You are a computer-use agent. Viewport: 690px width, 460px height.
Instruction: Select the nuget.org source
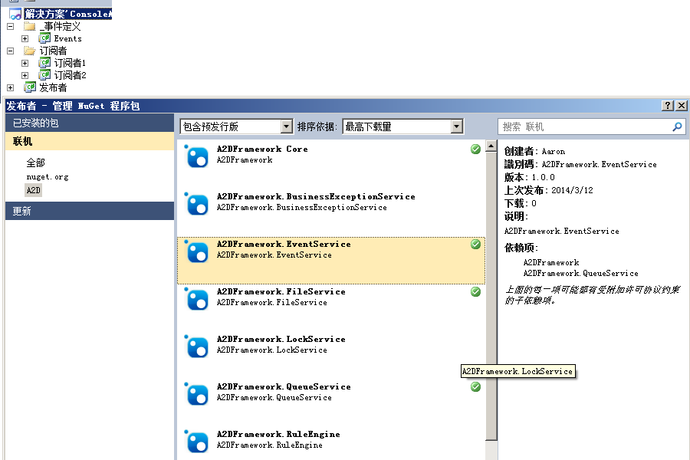pos(48,177)
